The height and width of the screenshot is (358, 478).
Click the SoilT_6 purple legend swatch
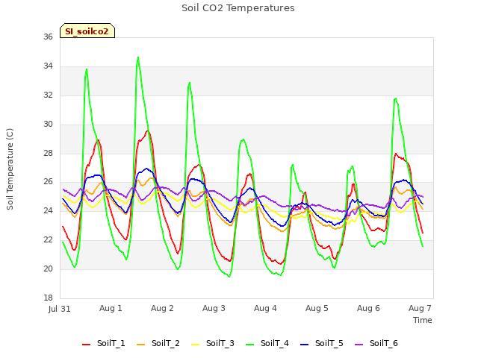click(x=359, y=345)
